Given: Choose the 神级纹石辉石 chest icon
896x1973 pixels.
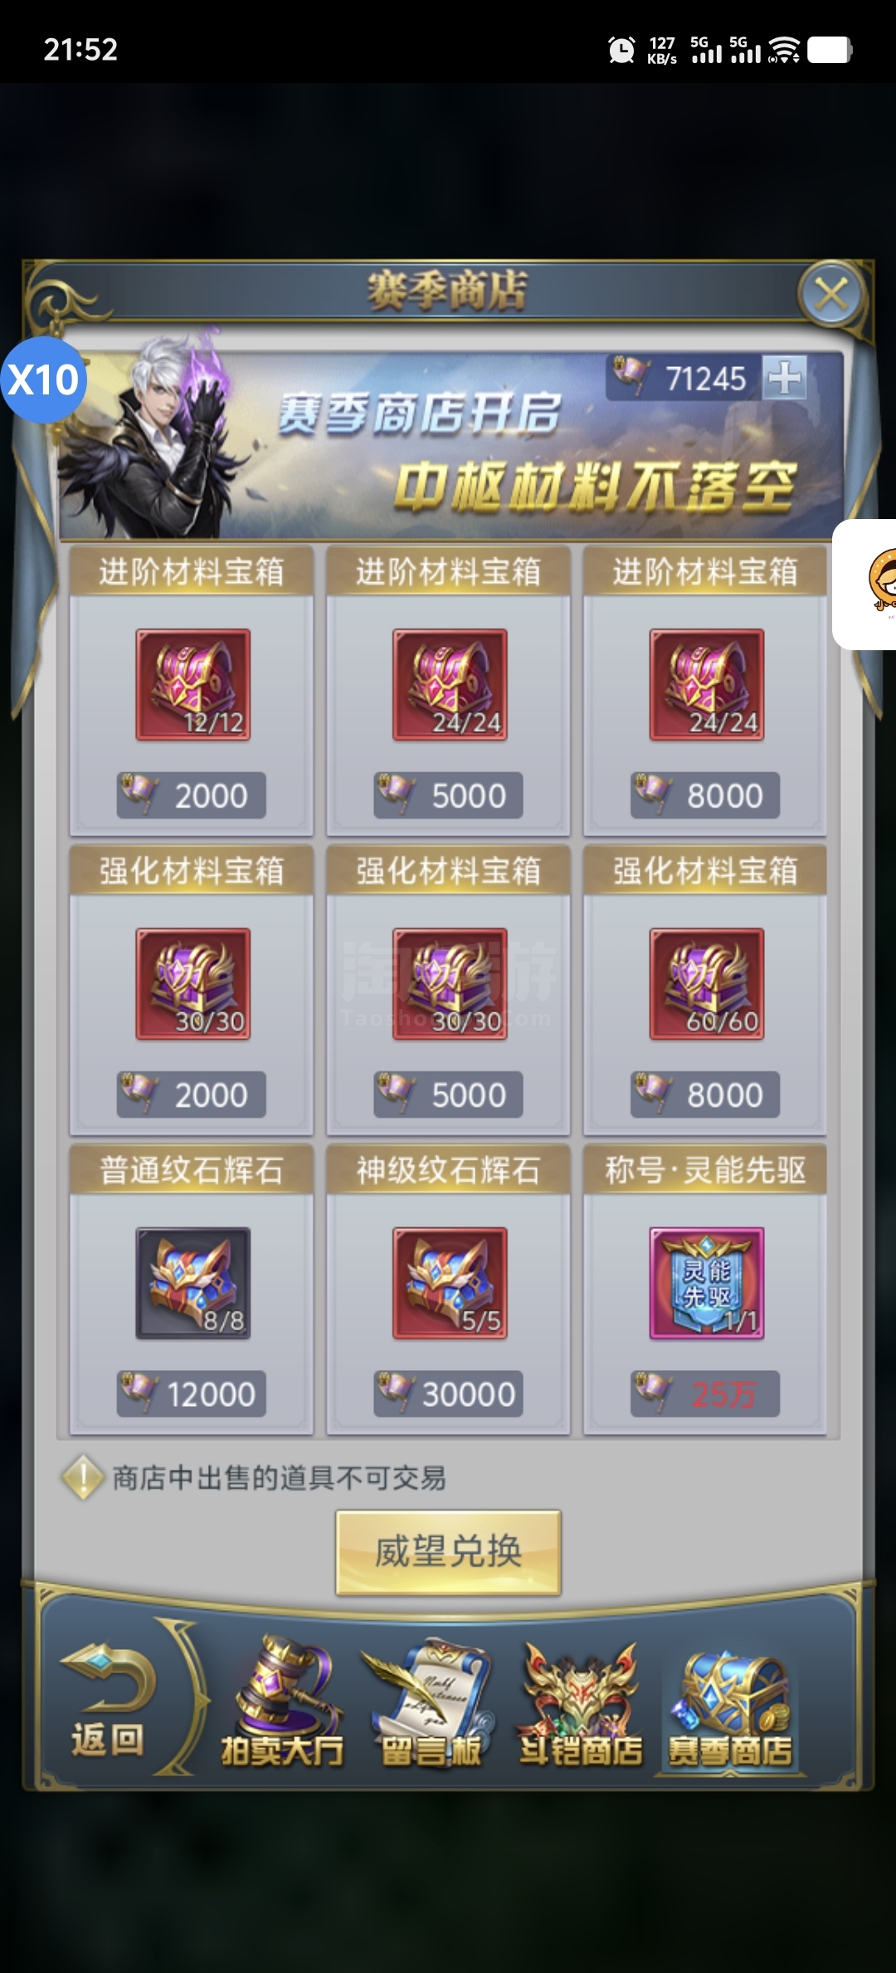Looking at the screenshot, I should pyautogui.click(x=450, y=1282).
